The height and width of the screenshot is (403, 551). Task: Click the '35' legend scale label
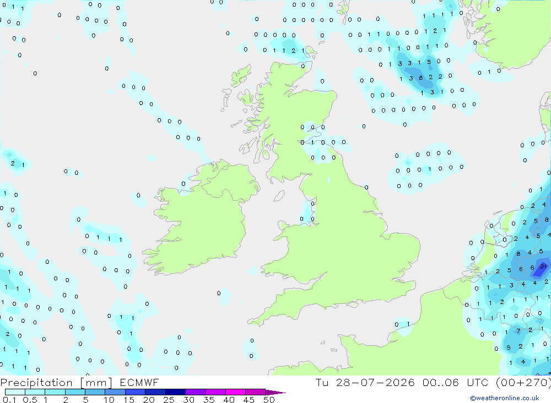(209, 400)
